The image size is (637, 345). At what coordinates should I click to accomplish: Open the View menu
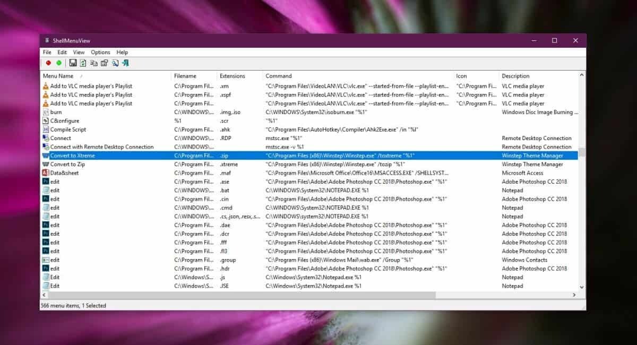(x=79, y=52)
